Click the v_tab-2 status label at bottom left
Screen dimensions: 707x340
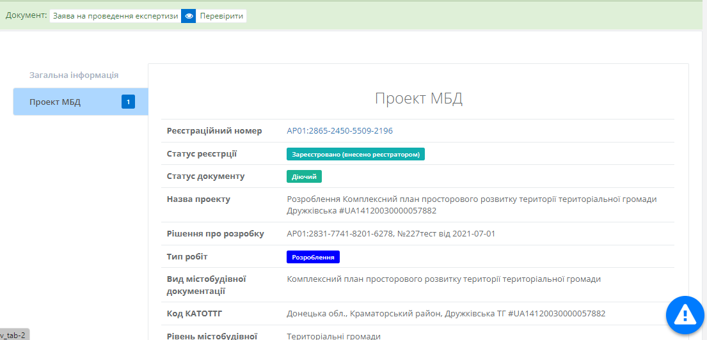click(x=14, y=335)
